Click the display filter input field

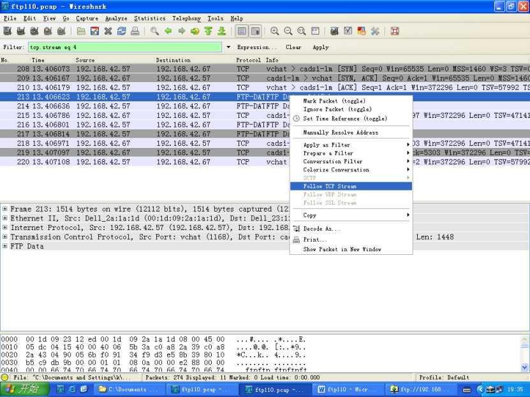125,47
